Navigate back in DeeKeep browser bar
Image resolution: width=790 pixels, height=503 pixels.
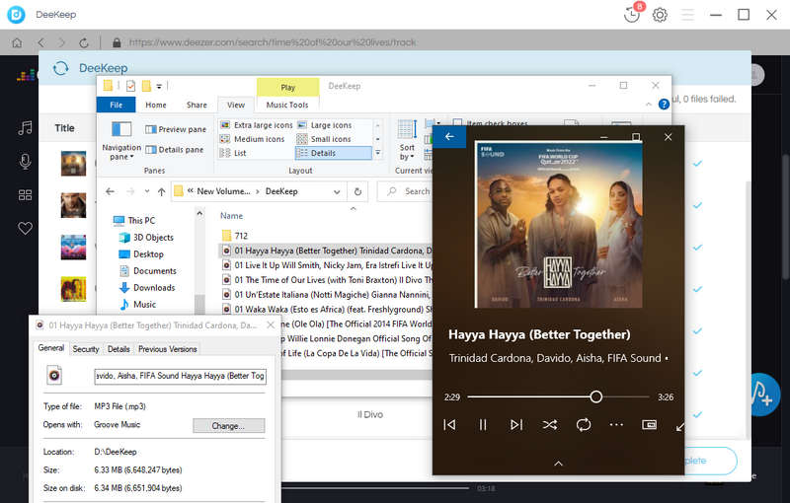[x=41, y=42]
